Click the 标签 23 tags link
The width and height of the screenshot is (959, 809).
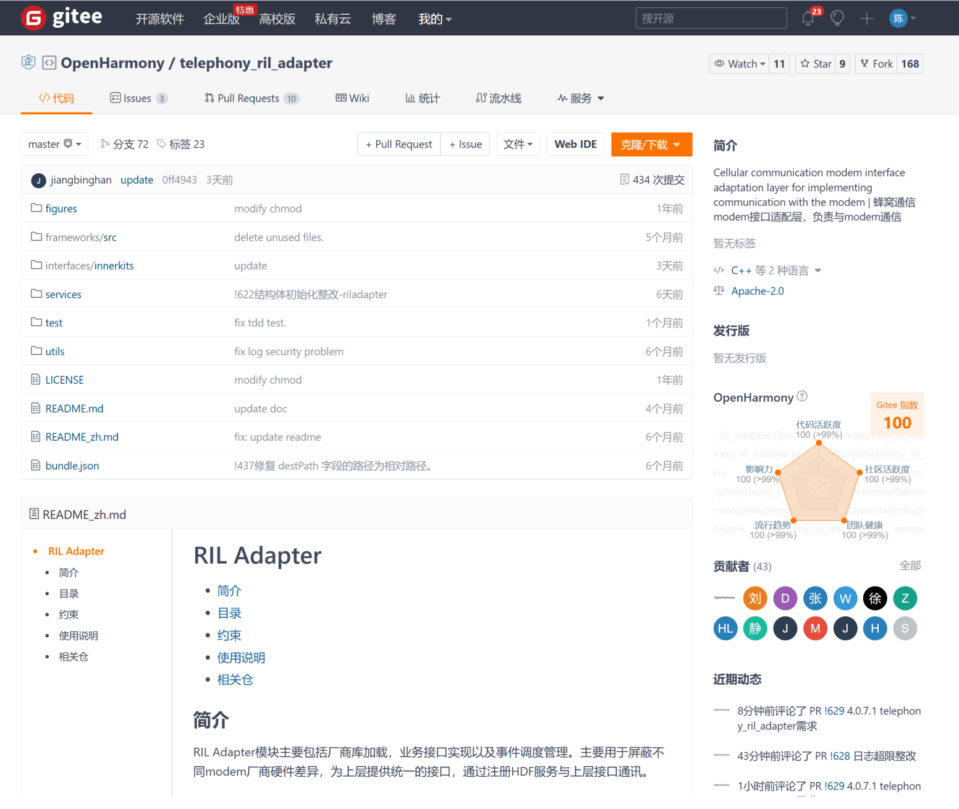click(x=180, y=144)
